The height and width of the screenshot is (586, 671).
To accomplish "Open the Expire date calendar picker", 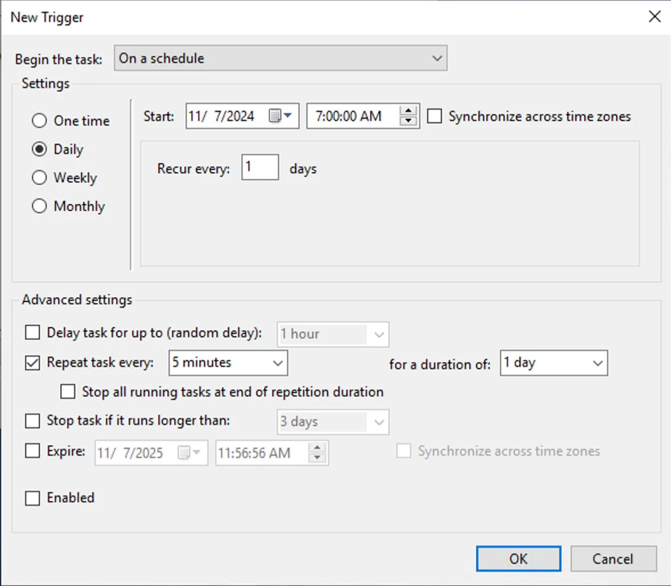I will tap(189, 453).
